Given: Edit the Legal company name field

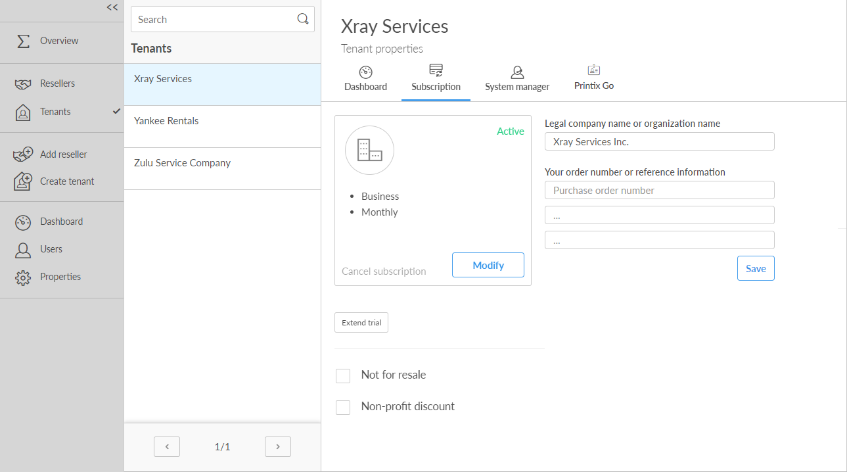Looking at the screenshot, I should (x=660, y=141).
